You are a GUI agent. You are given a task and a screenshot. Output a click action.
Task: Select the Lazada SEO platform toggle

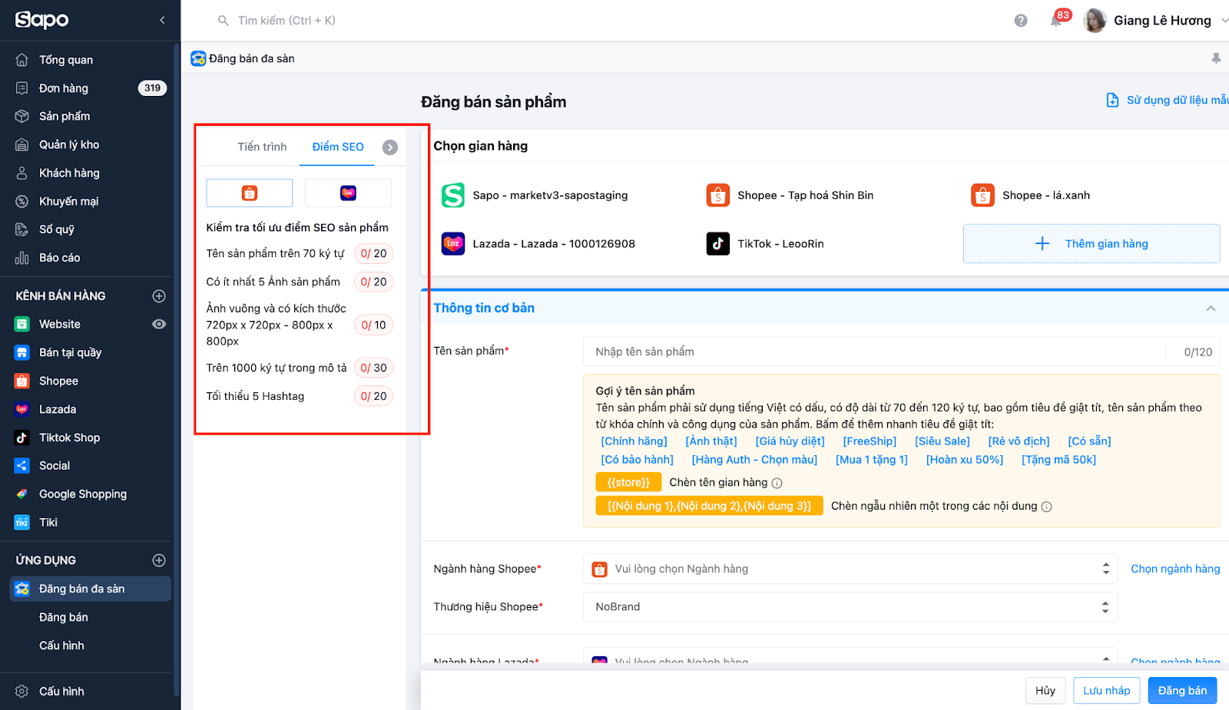tap(348, 193)
